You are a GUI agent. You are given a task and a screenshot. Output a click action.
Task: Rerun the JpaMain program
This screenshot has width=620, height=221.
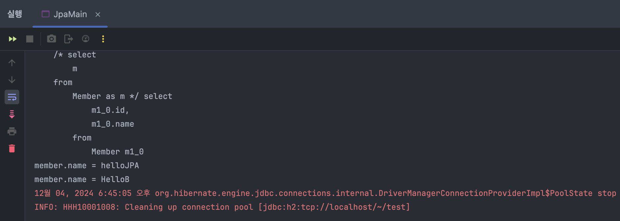tap(13, 39)
